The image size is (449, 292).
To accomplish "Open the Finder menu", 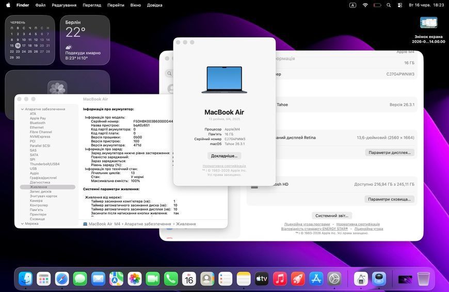I will (x=23, y=5).
